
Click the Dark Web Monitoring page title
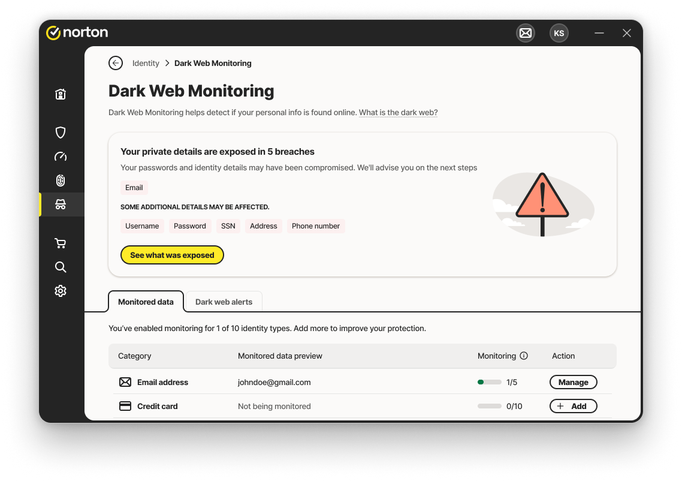pos(191,91)
